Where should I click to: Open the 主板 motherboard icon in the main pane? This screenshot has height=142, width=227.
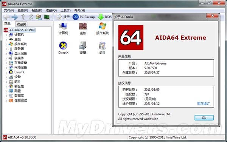click(83, 29)
